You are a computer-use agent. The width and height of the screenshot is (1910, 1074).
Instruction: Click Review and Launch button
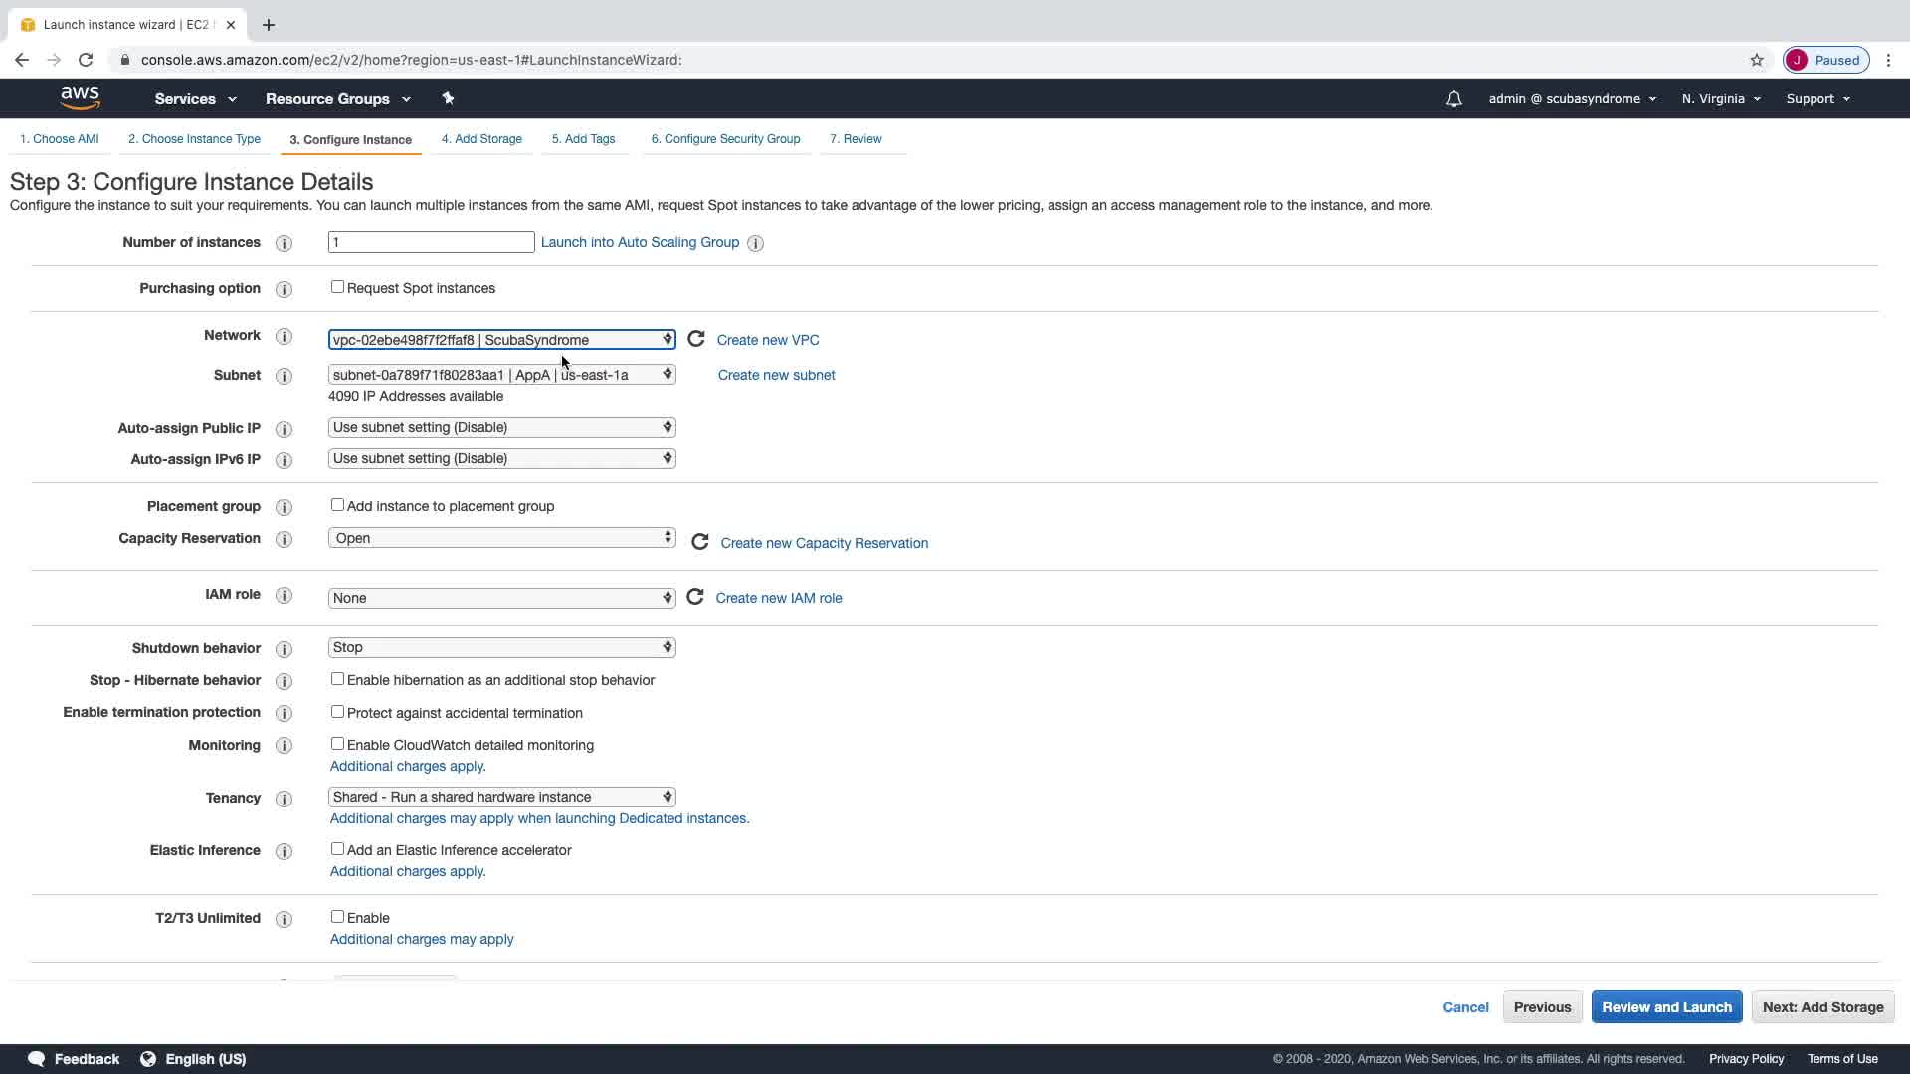[1666, 1007]
